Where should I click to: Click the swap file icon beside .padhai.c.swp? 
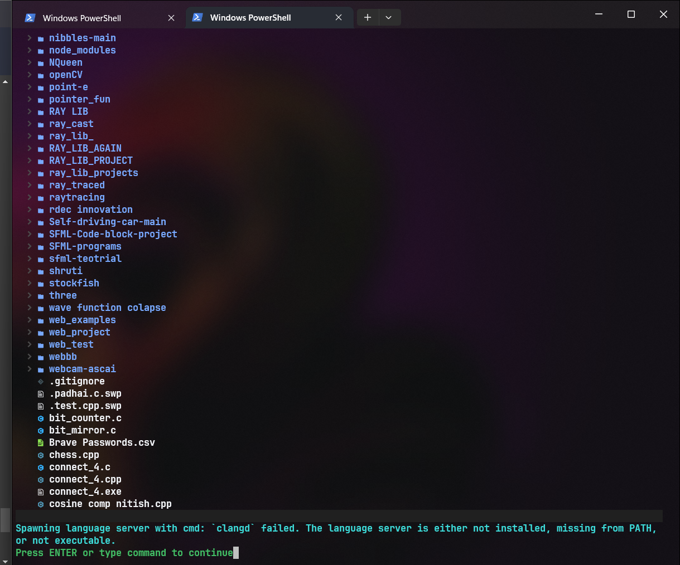(40, 393)
